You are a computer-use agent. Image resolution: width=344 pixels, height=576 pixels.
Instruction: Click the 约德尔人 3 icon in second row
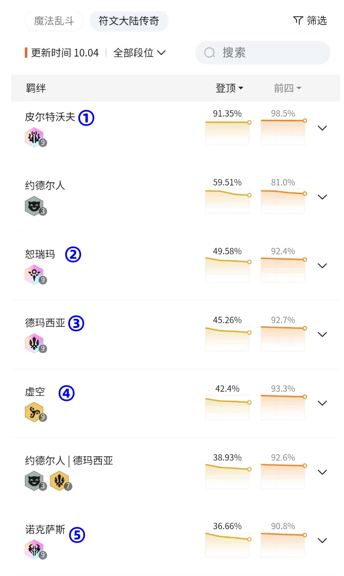coord(34,206)
